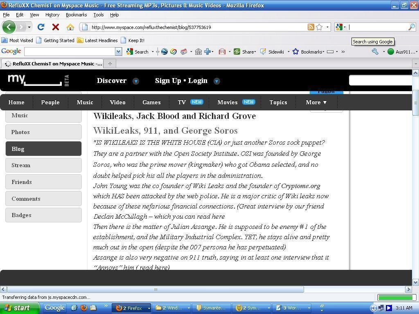Viewport: 419px width, 314px height.
Task: Click the Comments sidebar button
Action: click(43, 199)
